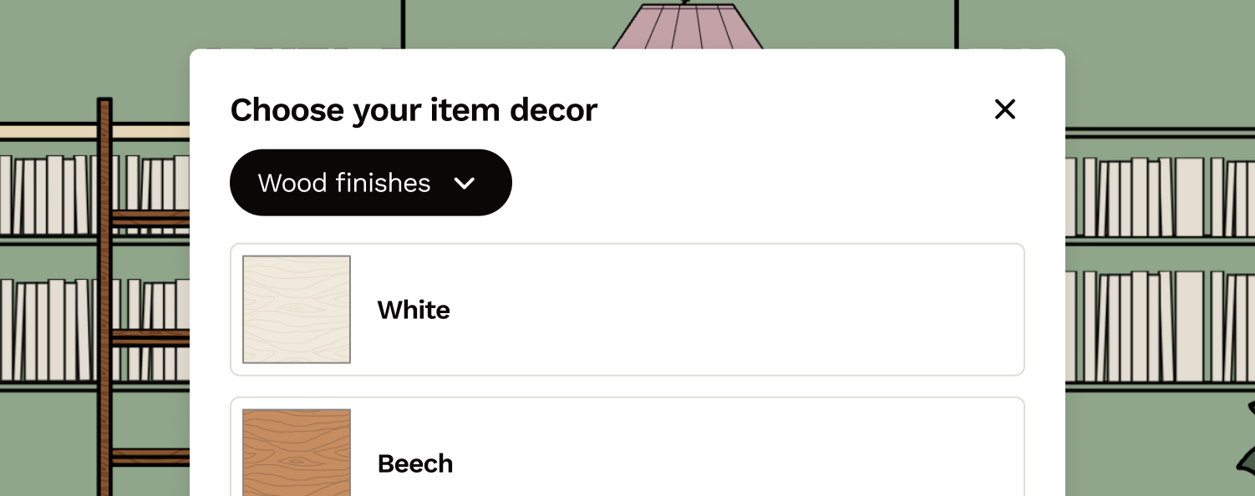Click the black Wood finishes pill button
This screenshot has height=496, width=1255.
click(371, 182)
